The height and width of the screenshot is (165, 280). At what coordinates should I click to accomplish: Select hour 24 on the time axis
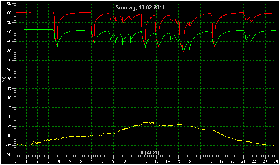click(276, 161)
